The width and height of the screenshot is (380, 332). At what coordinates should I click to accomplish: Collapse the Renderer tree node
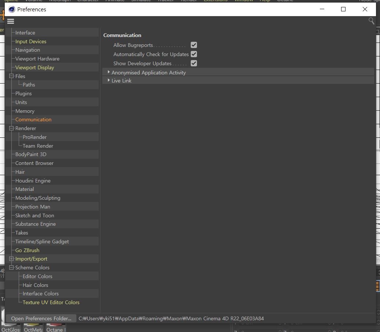coord(11,128)
